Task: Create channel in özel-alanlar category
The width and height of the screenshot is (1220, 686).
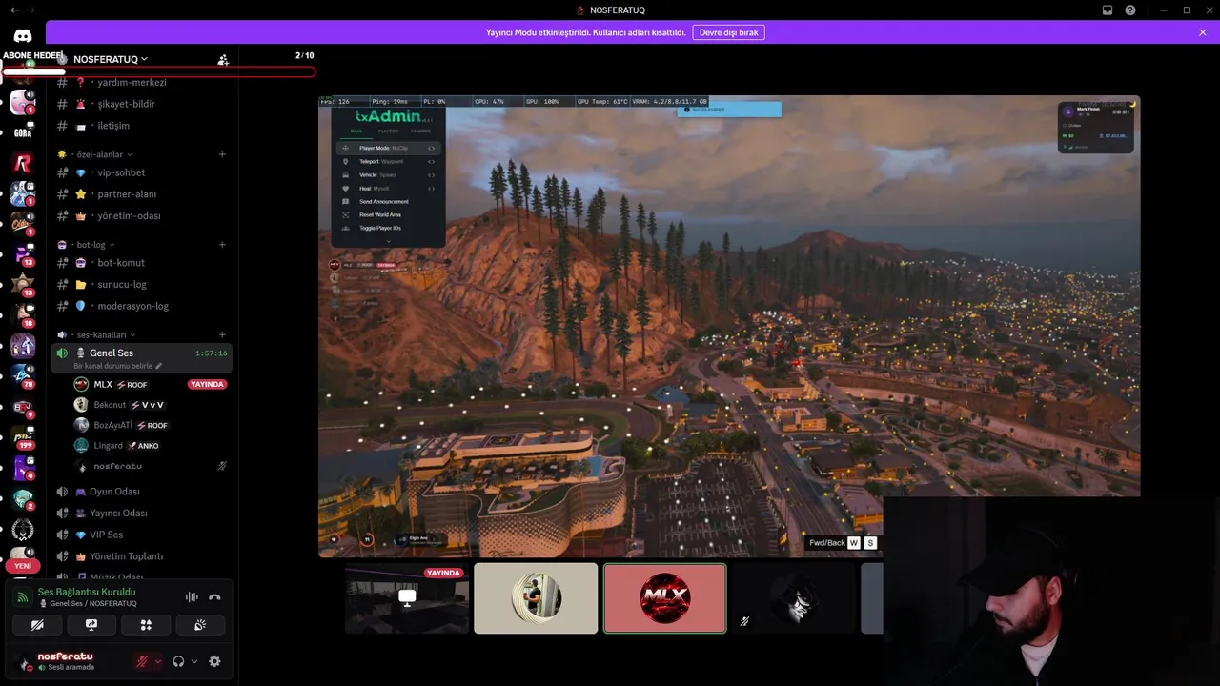Action: [x=222, y=154]
